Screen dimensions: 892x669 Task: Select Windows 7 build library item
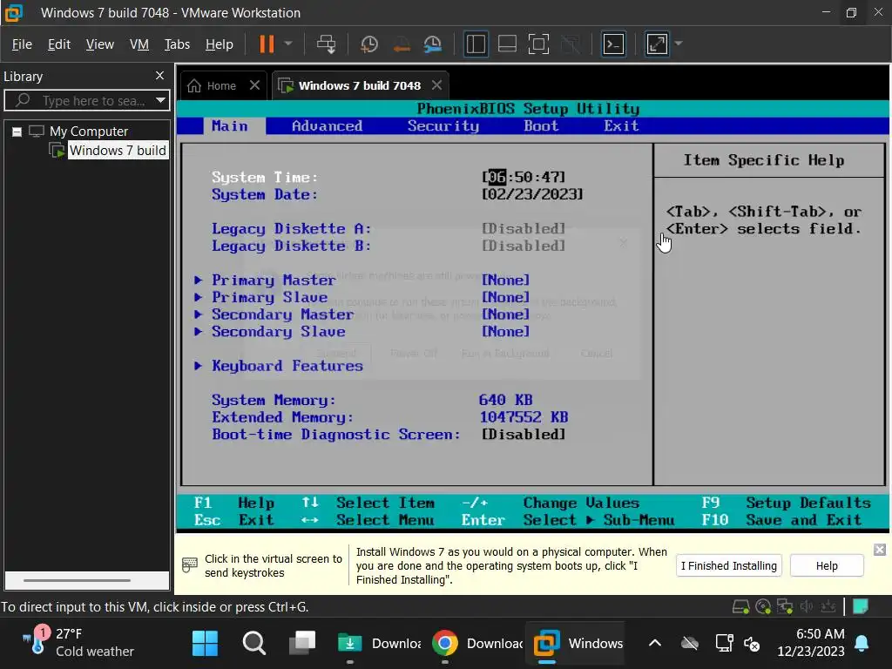[x=118, y=150]
